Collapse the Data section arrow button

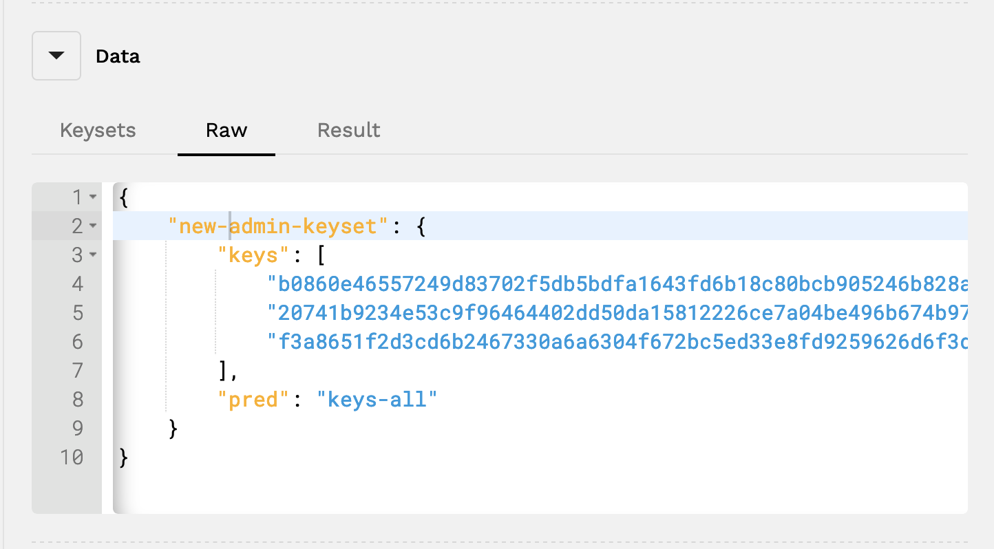56,56
